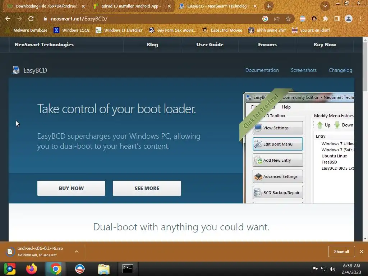368x276 pixels.
Task: View site information lock icon
Action: click(45, 19)
